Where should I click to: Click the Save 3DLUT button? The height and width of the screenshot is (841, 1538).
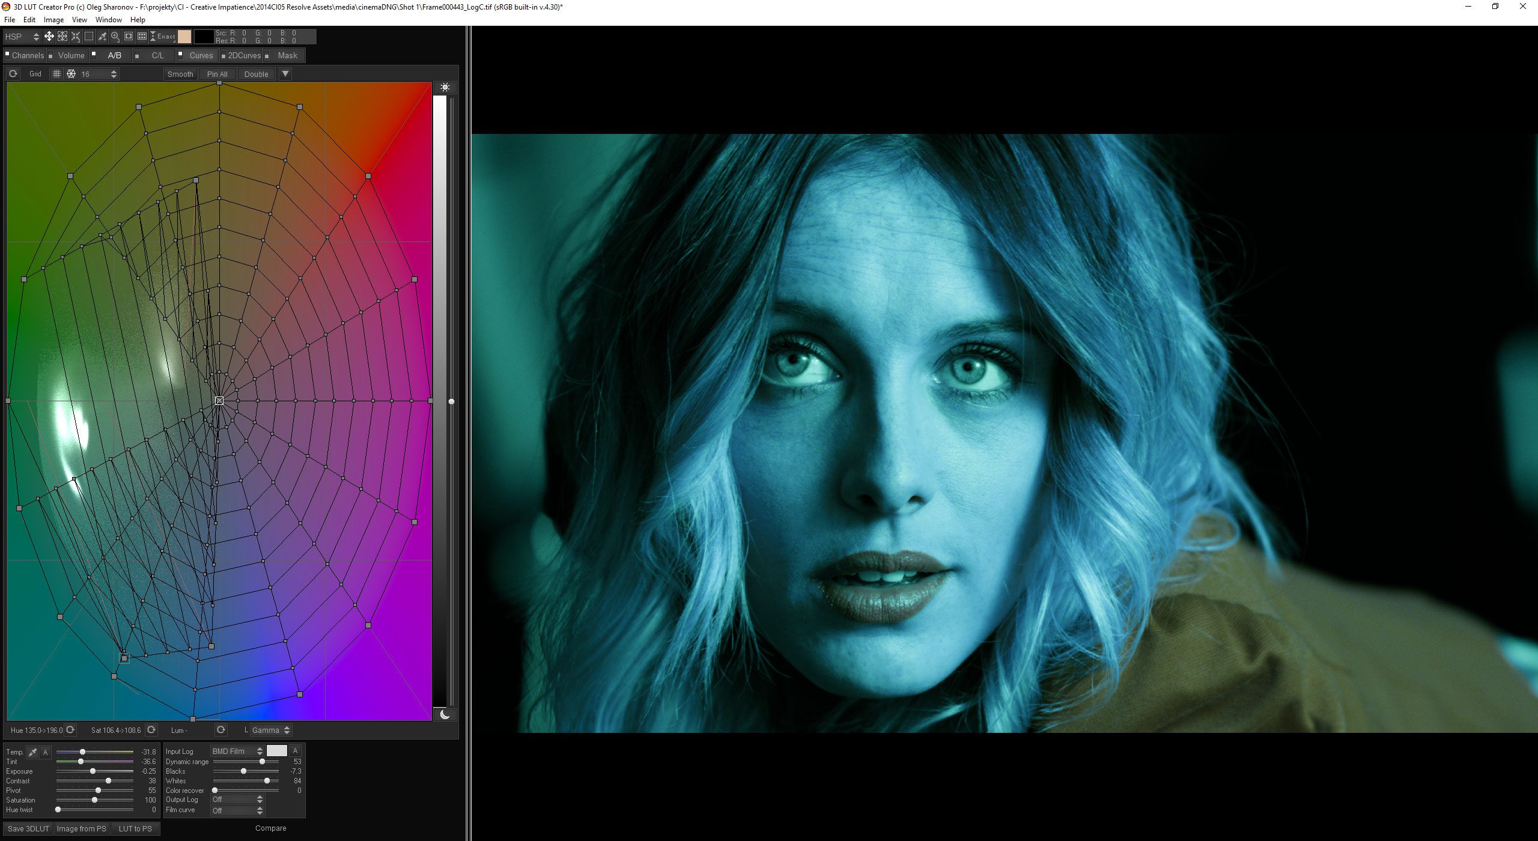pyautogui.click(x=28, y=828)
